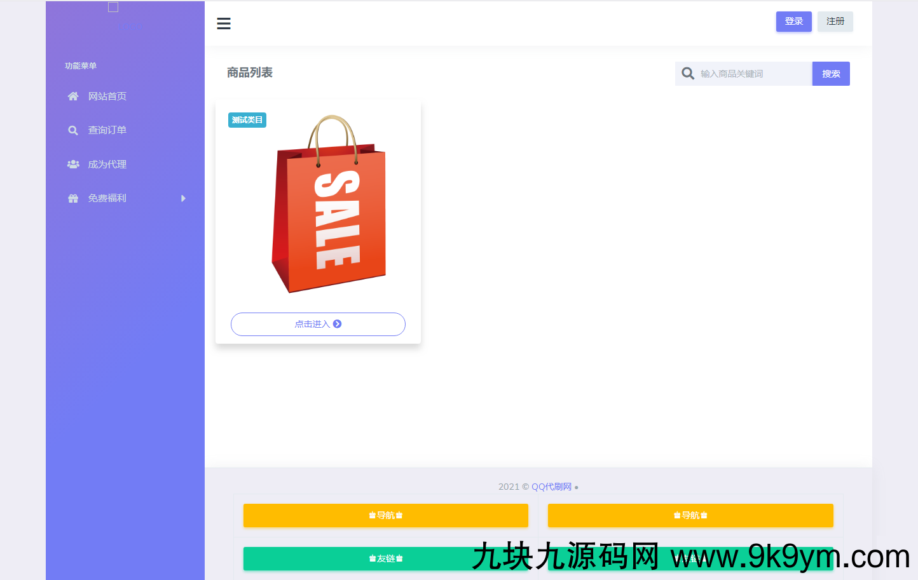The width and height of the screenshot is (918, 580).
Task: Toggle the hamburger sidebar menu icon
Action: point(224,24)
